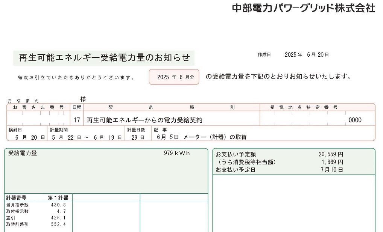Click the 受給電力量 label
383x232 pixels.
click(23, 153)
